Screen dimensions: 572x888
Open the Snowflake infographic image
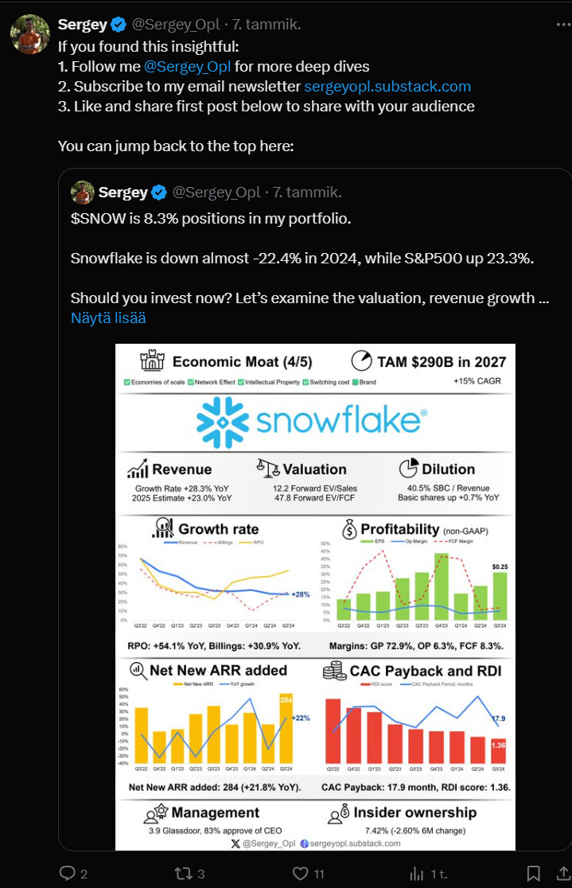[315, 597]
